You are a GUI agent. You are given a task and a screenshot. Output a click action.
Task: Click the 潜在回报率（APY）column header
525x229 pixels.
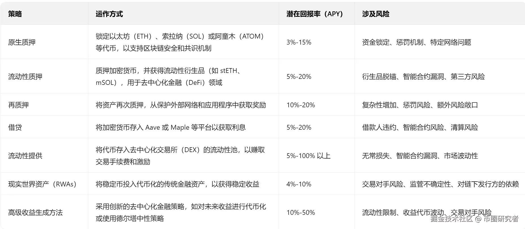click(x=314, y=14)
